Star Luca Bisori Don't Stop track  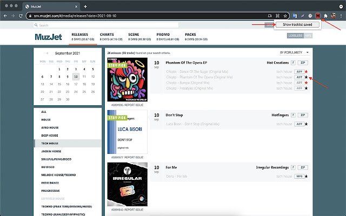click(306, 124)
